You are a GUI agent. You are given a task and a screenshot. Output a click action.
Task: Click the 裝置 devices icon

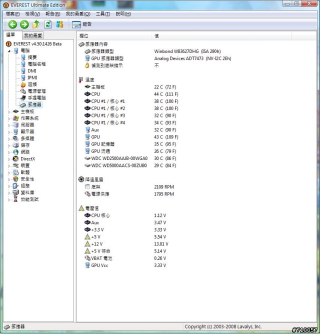(16, 165)
